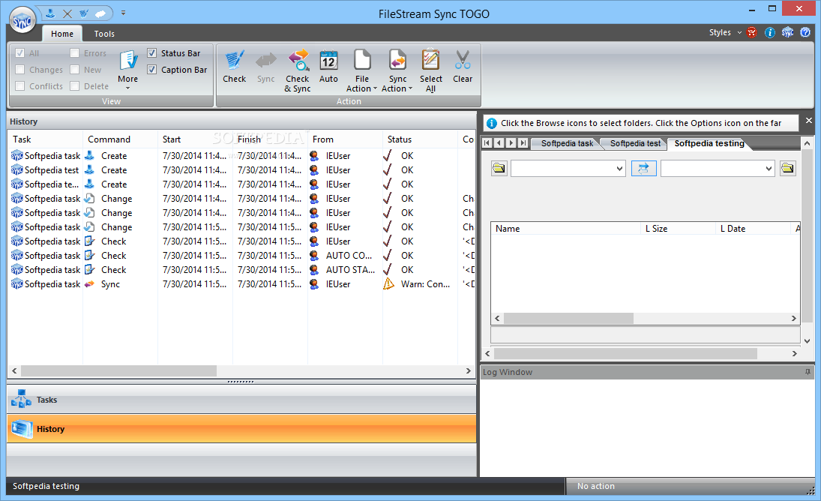Click the red bug icon near Styles
This screenshot has width=821, height=501.
[753, 32]
